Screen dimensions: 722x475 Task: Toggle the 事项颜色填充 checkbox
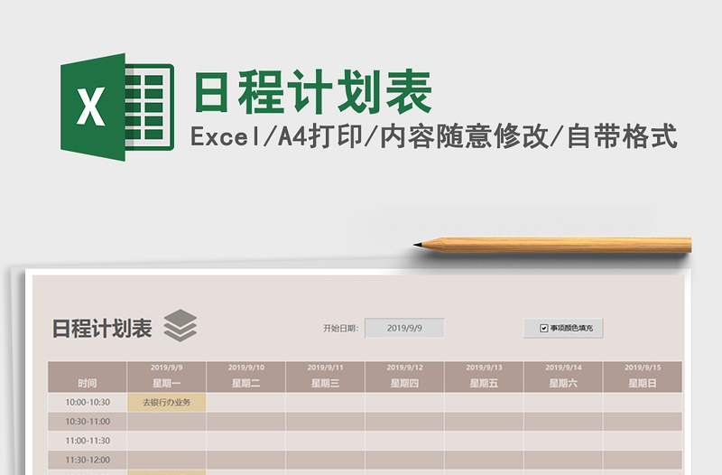click(x=544, y=329)
